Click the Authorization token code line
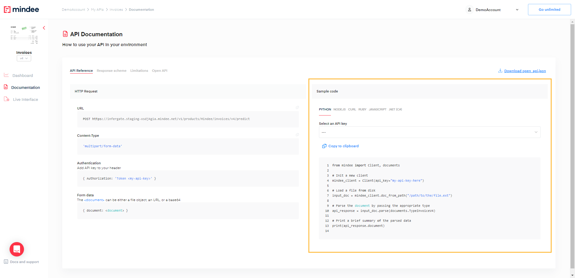575x278 pixels. (x=119, y=179)
